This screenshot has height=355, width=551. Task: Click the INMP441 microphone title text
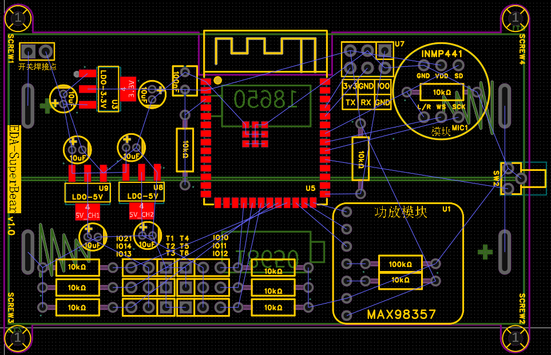[442, 54]
